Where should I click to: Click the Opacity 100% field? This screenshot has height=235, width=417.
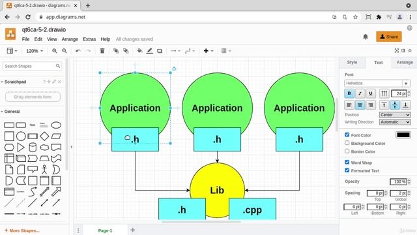[398, 181]
